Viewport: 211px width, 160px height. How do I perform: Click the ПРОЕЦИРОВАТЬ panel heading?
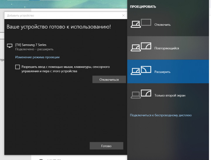(143, 6)
